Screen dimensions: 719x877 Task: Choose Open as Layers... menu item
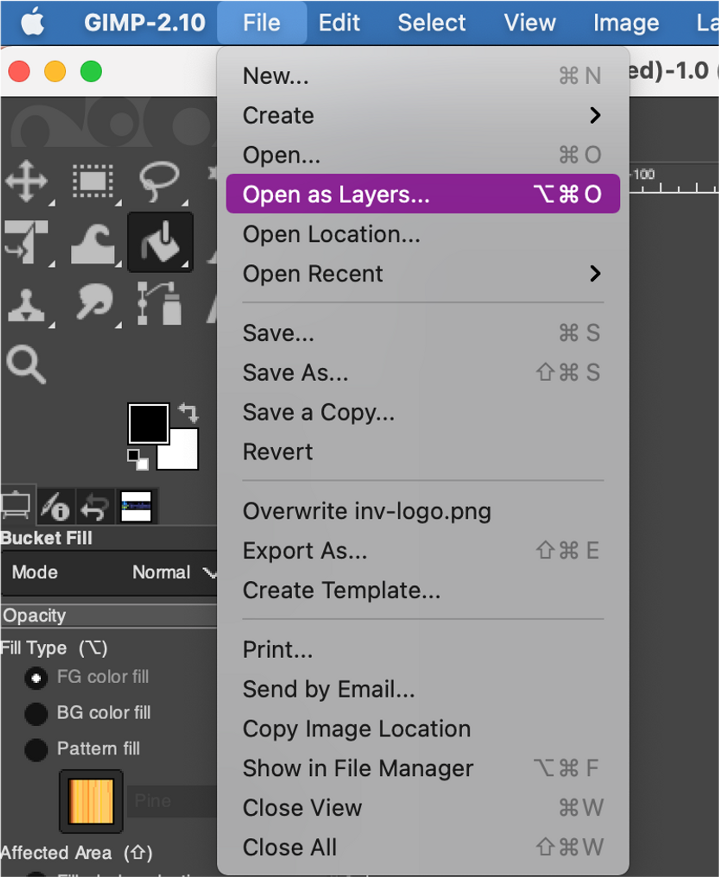[423, 194]
